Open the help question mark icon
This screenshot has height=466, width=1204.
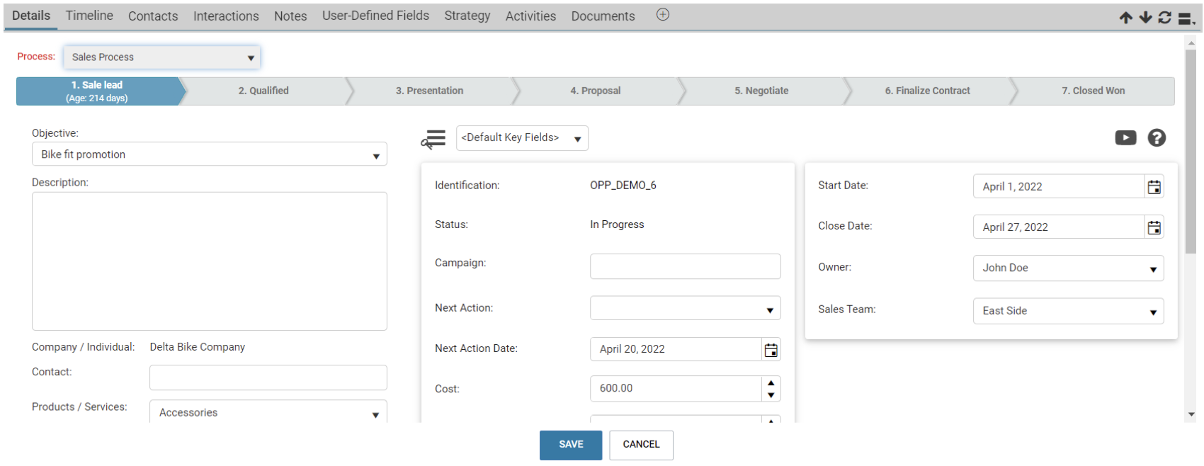pyautogui.click(x=1157, y=137)
